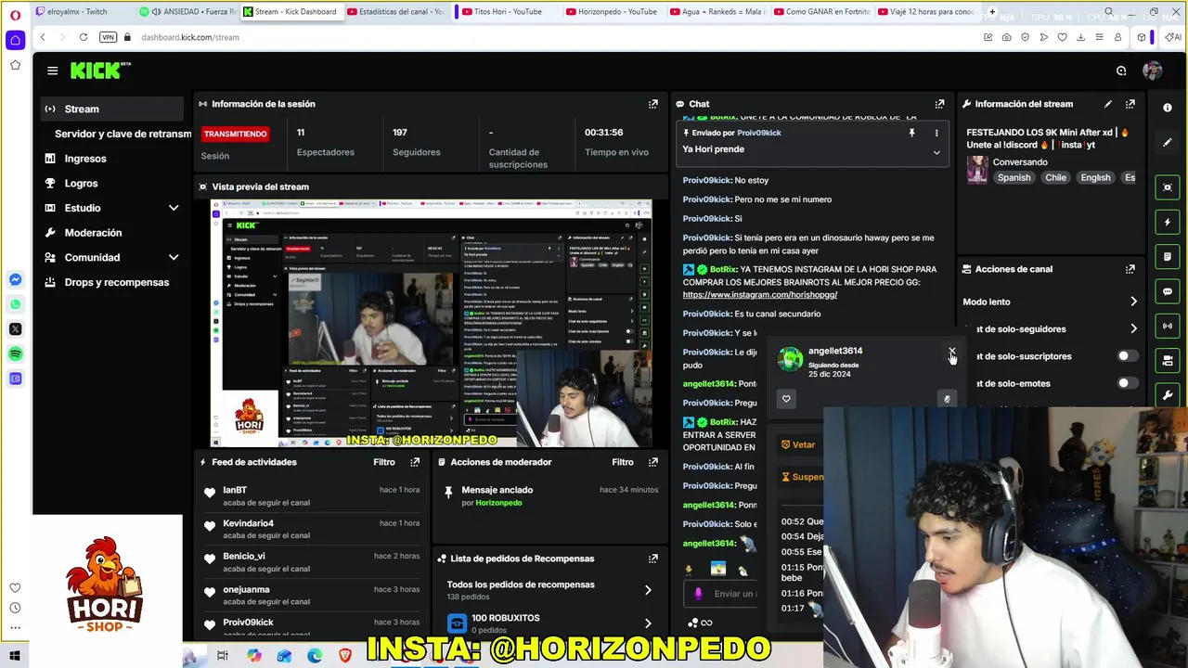
Task: Open Modo lento settings arrow
Action: click(x=1133, y=302)
